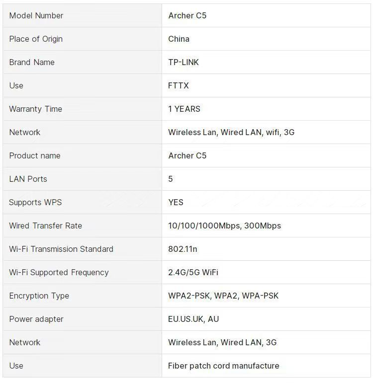Select the Encryption Type label
The height and width of the screenshot is (383, 373).
39,296
